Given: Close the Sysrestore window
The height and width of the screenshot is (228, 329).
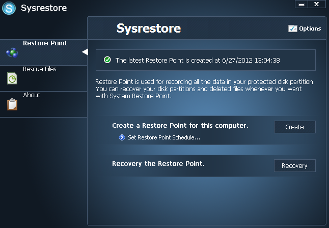Looking at the screenshot, I should tap(316, 5).
